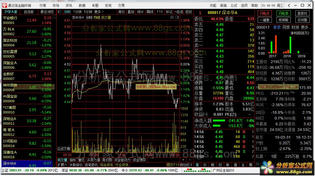Select the 5分钟 chart period
The image size is (315, 176).
88,12
